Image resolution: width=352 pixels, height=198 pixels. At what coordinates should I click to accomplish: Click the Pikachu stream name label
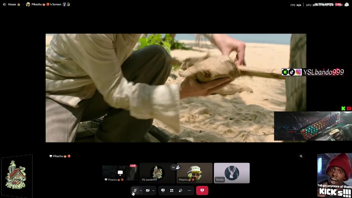60,156
